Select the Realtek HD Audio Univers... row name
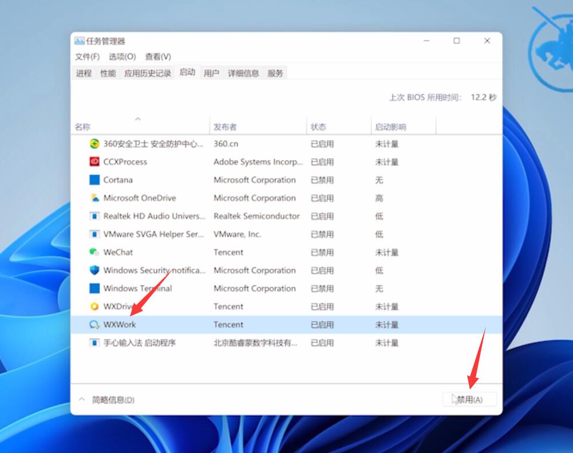Image resolution: width=573 pixels, height=453 pixels. click(154, 216)
